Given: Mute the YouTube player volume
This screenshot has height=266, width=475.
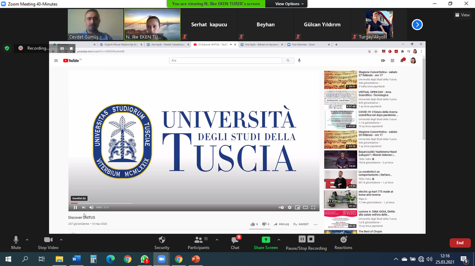Looking at the screenshot, I should [91, 207].
